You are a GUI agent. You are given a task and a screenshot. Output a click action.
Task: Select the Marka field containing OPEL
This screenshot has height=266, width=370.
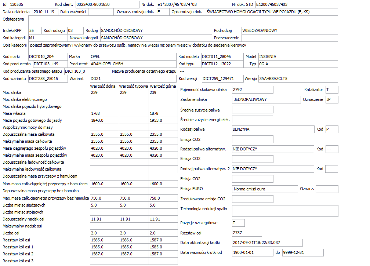pyautogui.click(x=133, y=57)
